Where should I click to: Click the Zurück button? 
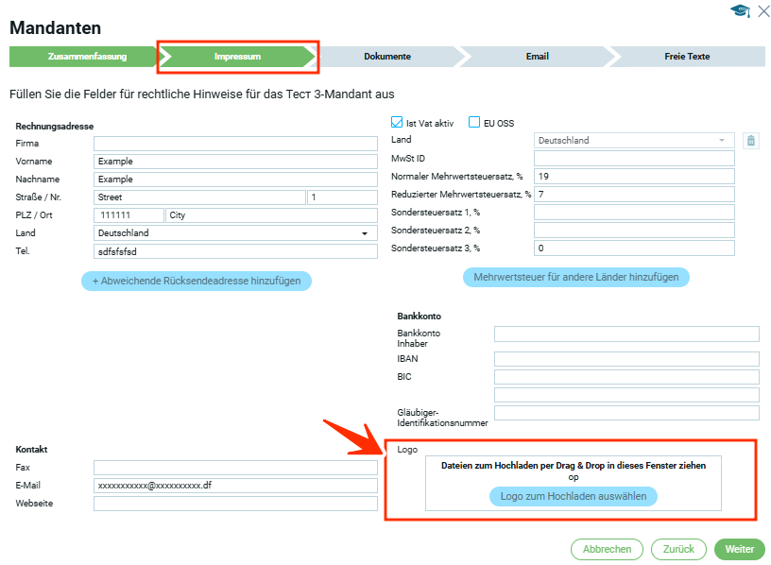(678, 549)
